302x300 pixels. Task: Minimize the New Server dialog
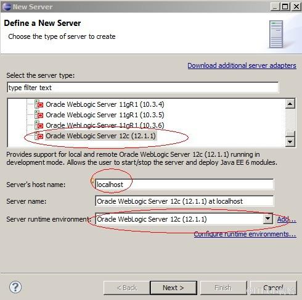coord(275,7)
